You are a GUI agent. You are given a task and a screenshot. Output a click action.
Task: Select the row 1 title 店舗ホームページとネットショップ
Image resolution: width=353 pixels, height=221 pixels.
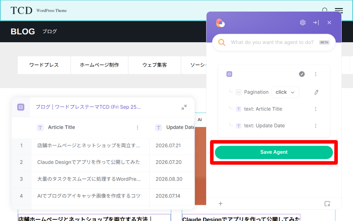click(89, 146)
